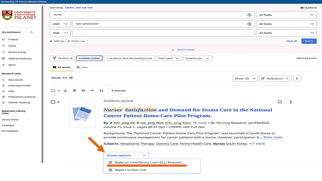The image size is (322, 181).
Task: Select Make an Interlibrary Loan Request
Action: [x=149, y=162]
